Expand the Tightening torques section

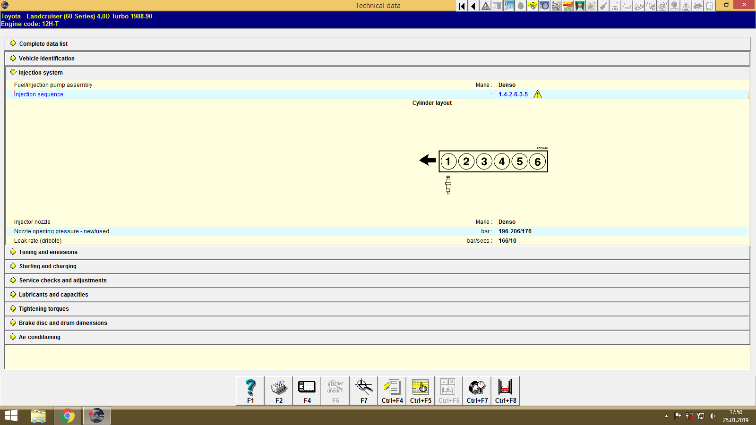point(44,309)
